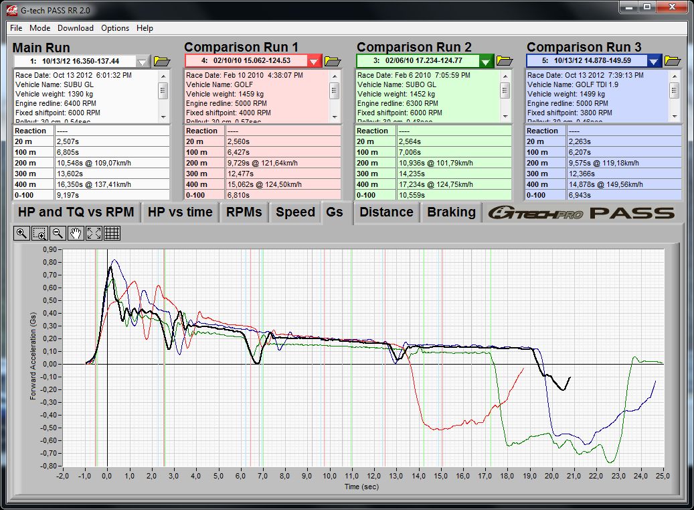The image size is (694, 510).
Task: Open folder icon for Main Run
Action: [x=162, y=61]
